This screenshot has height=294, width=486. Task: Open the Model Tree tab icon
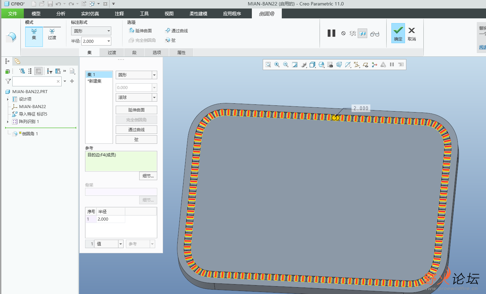click(x=7, y=61)
